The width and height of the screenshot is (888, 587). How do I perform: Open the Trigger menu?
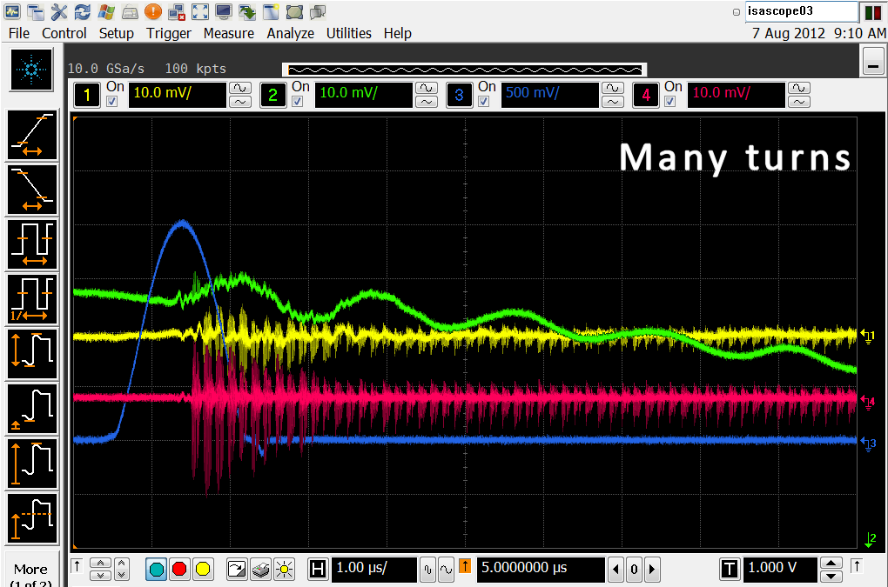[168, 33]
